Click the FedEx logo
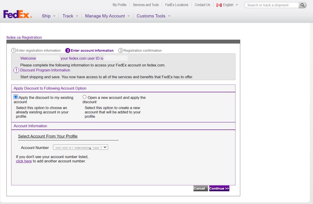The image size is (313, 204). (17, 15)
